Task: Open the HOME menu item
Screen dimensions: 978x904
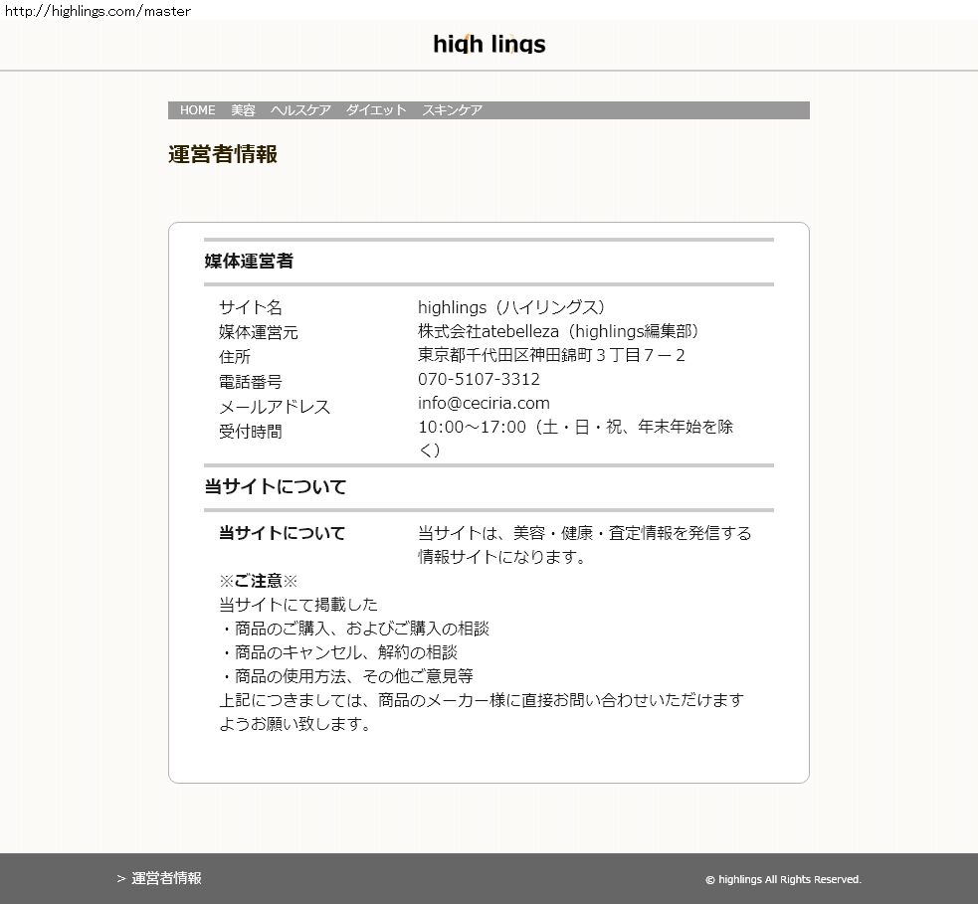Action: (x=198, y=110)
